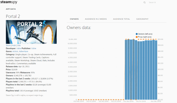Click the Portal 2 banner image
177x103 pixels.
coord(31,32)
